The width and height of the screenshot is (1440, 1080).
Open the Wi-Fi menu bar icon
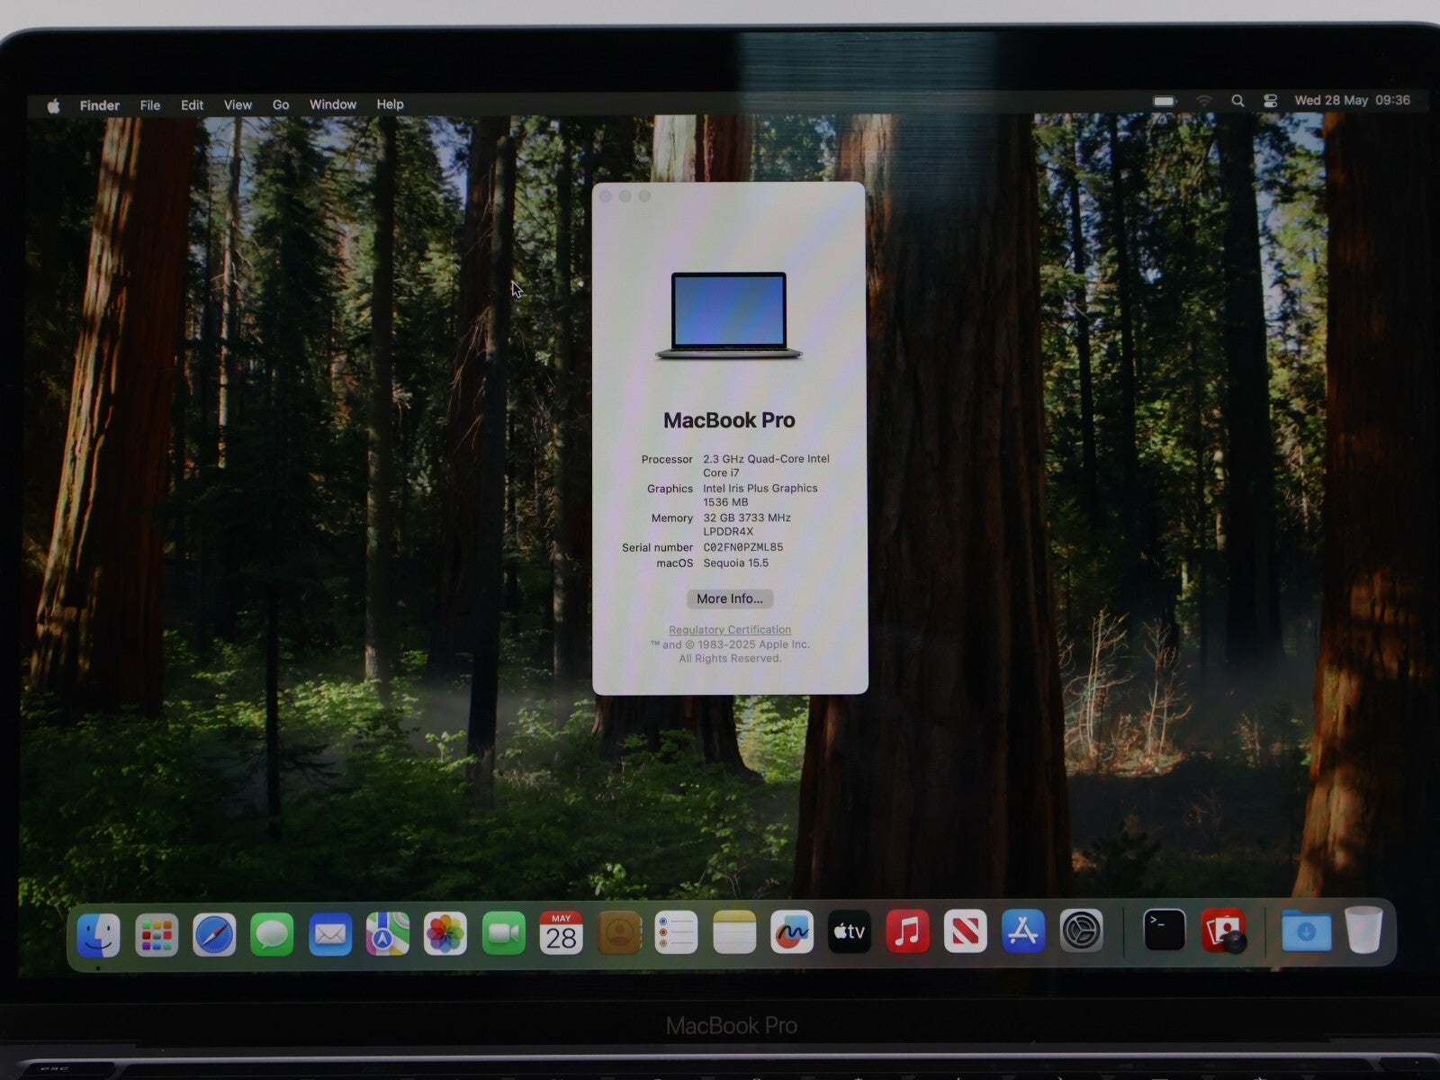coord(1204,101)
